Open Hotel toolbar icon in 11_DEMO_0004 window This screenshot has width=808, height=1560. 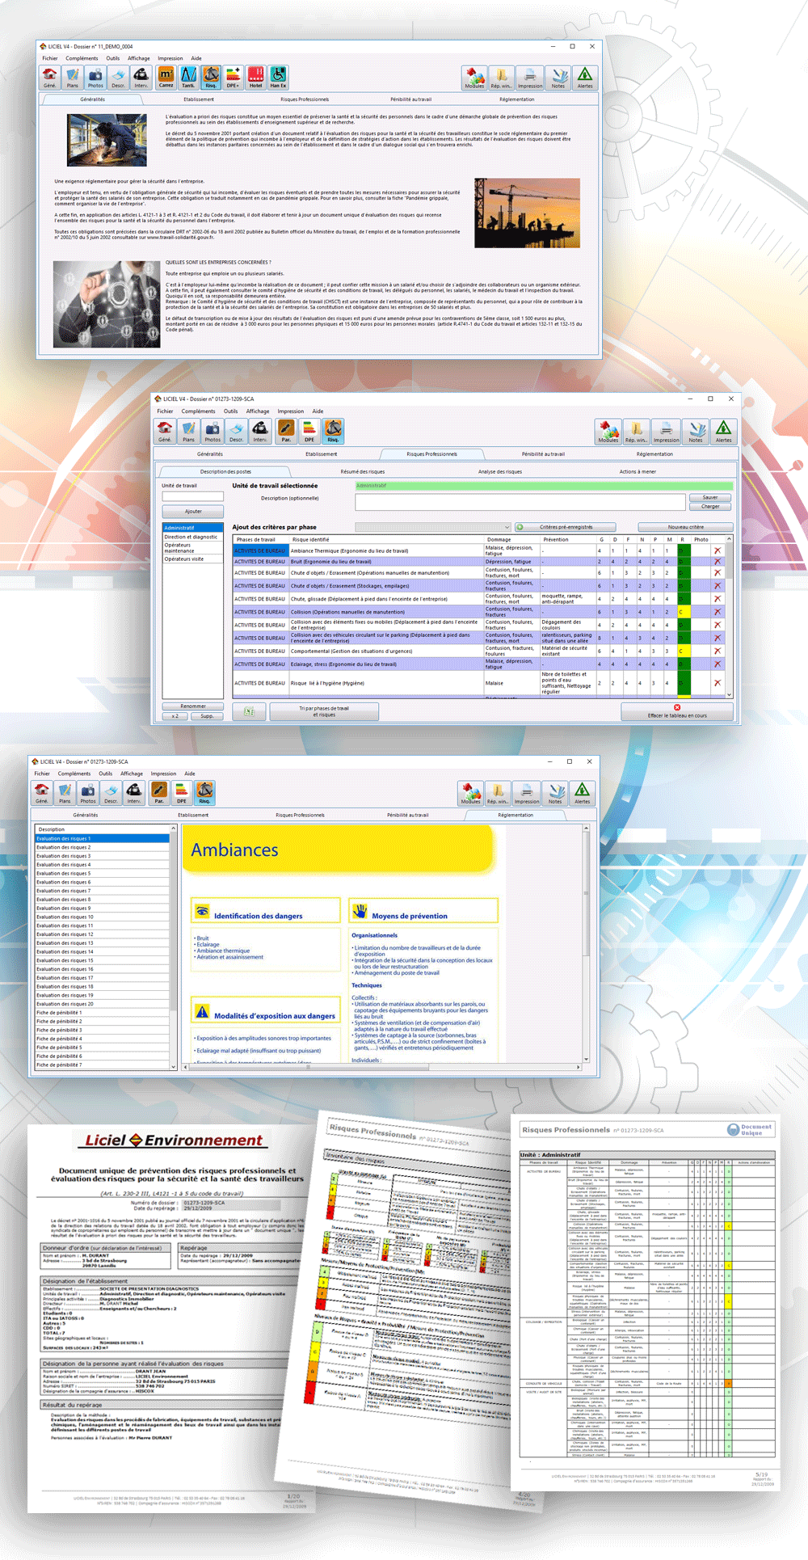[x=256, y=78]
